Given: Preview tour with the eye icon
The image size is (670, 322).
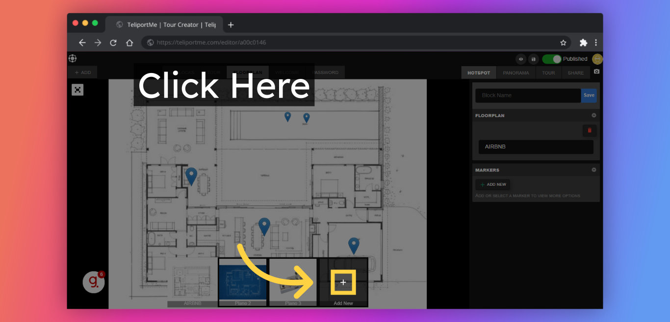Looking at the screenshot, I should click(x=521, y=59).
